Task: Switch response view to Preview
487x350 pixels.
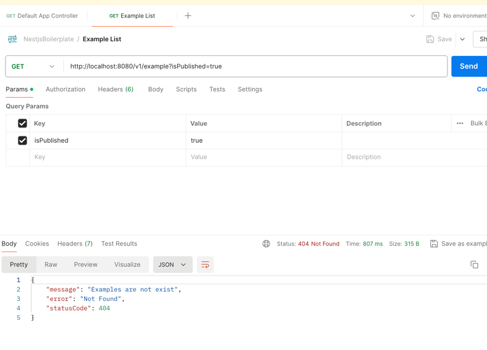Action: coord(86,264)
